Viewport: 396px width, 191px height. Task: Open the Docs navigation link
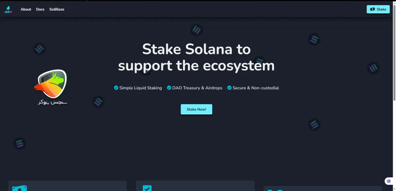coord(40,9)
